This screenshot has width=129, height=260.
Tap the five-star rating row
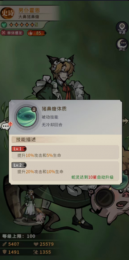(x=23, y=25)
